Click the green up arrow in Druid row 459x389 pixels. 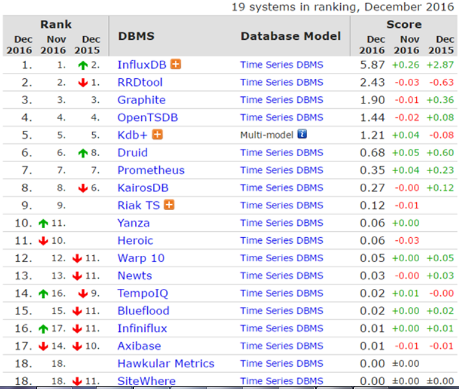pyautogui.click(x=83, y=152)
